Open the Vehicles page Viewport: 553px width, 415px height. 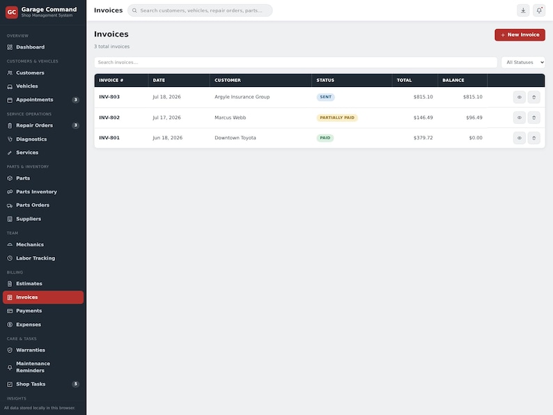[x=43, y=86]
